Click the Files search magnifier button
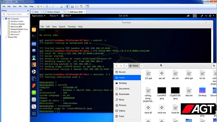The image size is (217, 122). pos(214,66)
